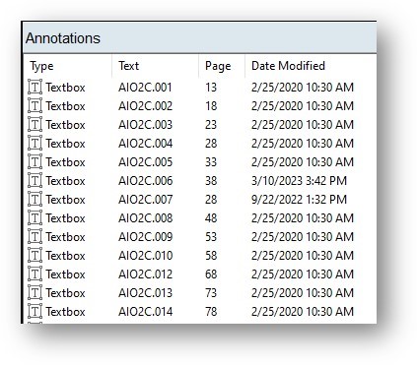
Task: Sort by Date Modified column header
Action: (x=311, y=66)
